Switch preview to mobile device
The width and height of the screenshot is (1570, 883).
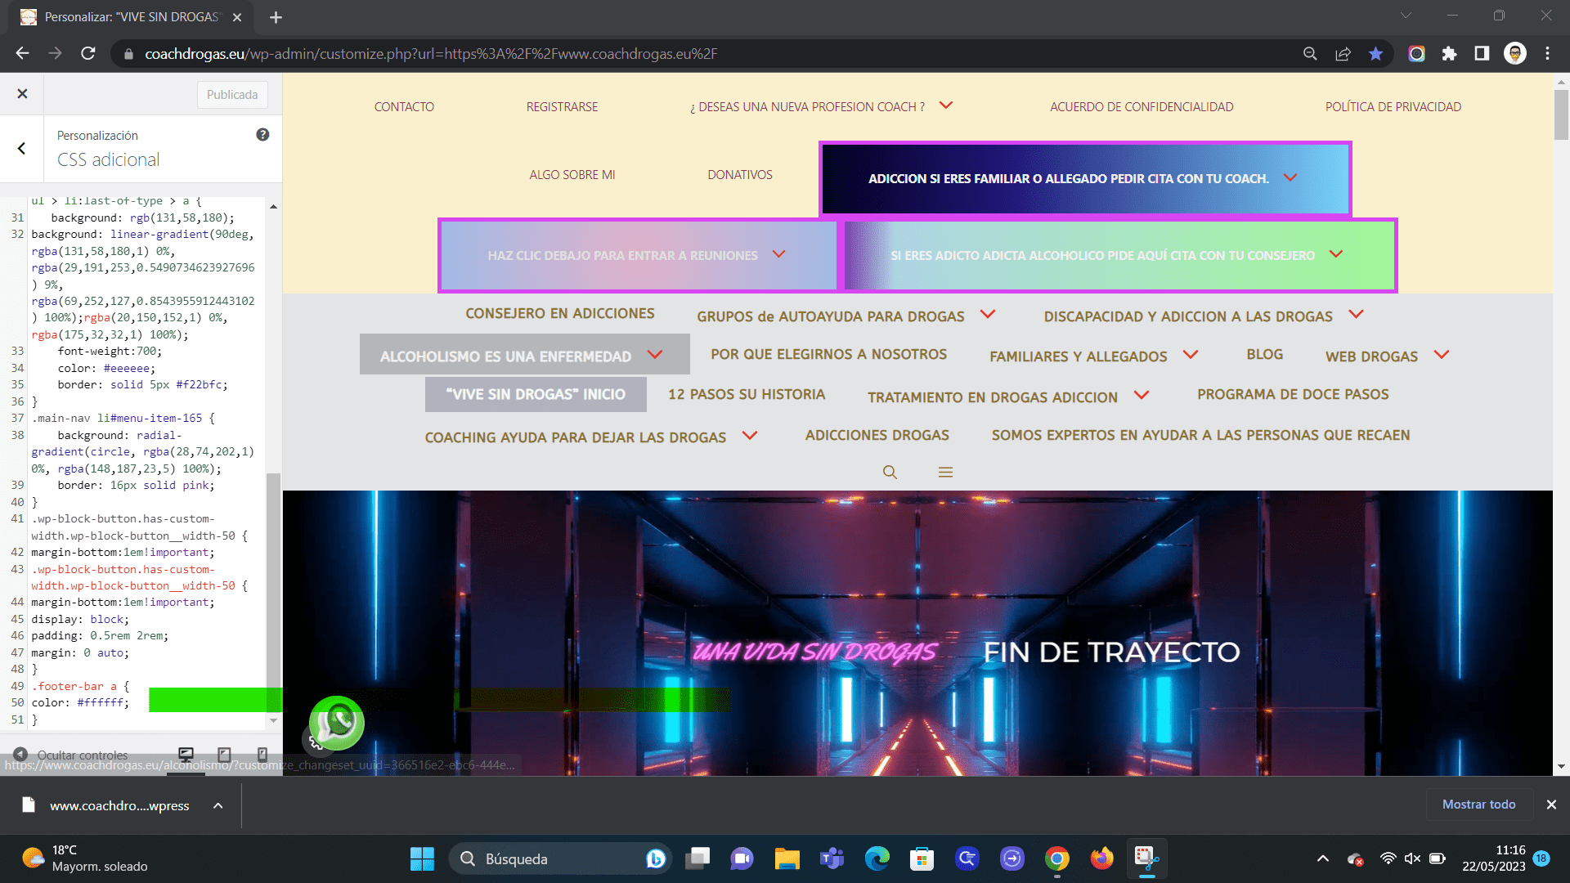point(262,755)
